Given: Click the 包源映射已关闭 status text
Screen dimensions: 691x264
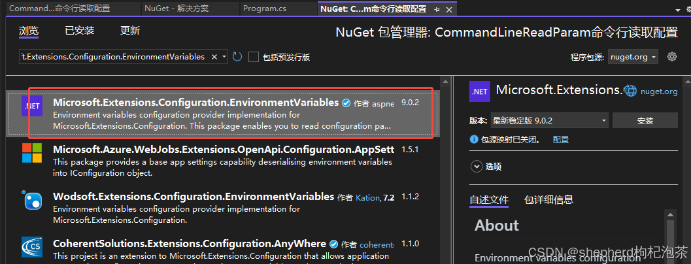Looking at the screenshot, I should tap(511, 140).
